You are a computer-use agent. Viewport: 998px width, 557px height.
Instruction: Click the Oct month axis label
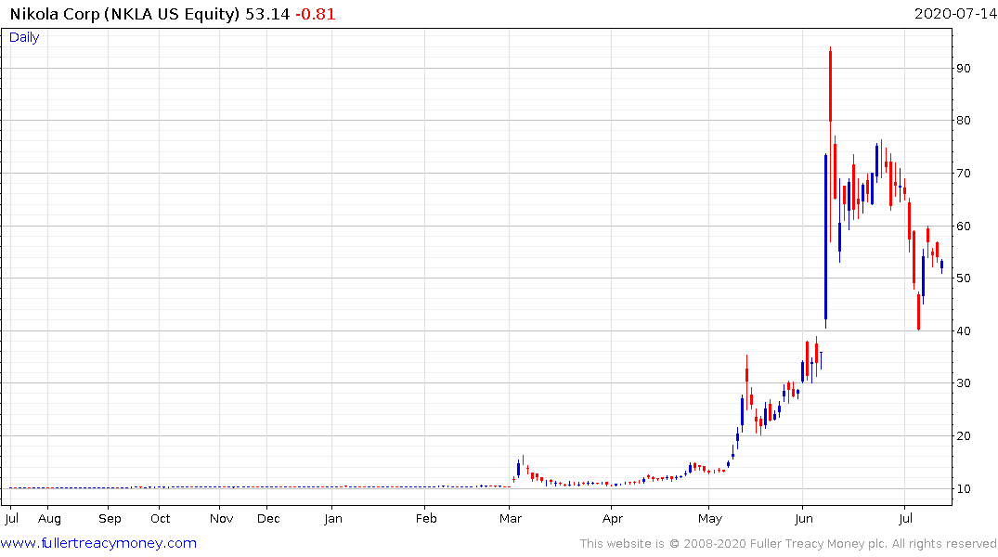161,519
